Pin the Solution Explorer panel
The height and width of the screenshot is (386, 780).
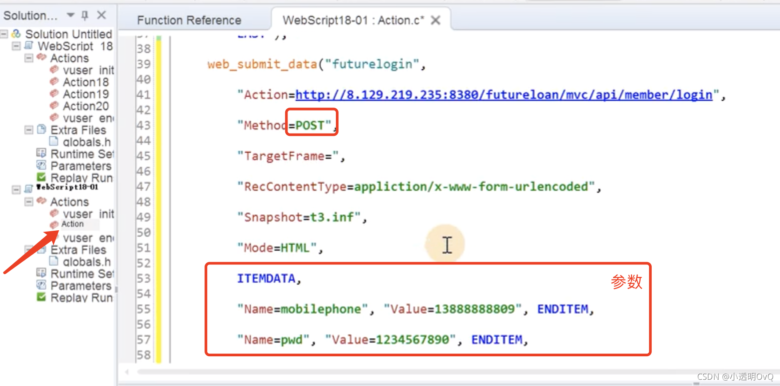pos(85,16)
